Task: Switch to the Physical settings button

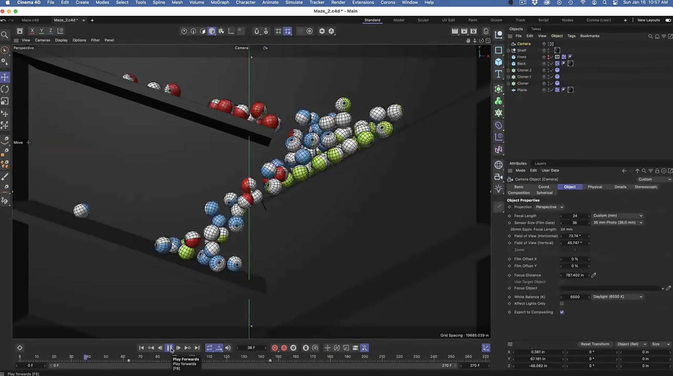Action: click(595, 187)
